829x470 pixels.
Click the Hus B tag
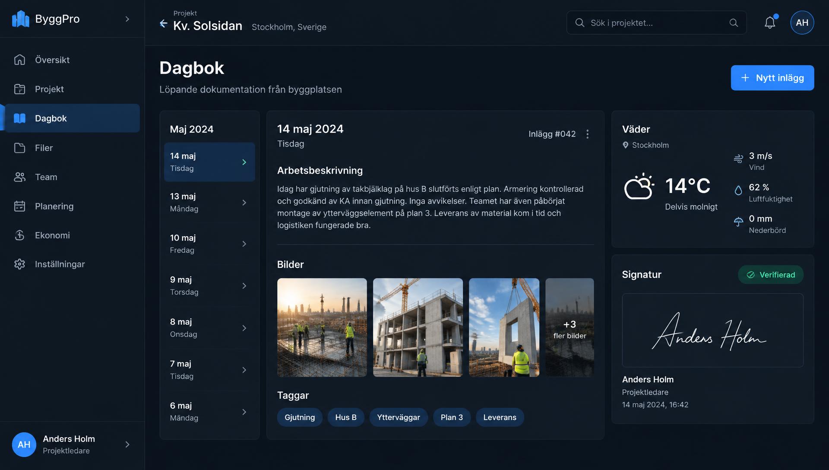[x=346, y=417]
